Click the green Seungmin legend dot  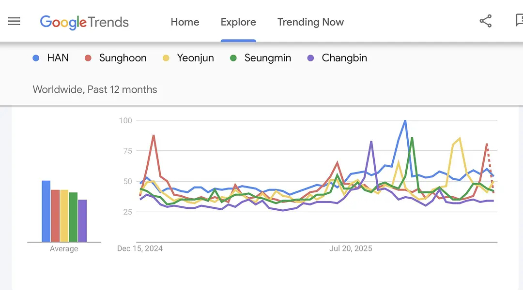(233, 58)
